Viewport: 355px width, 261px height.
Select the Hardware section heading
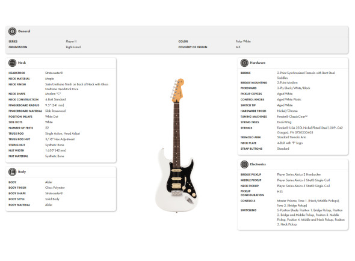[258, 63]
